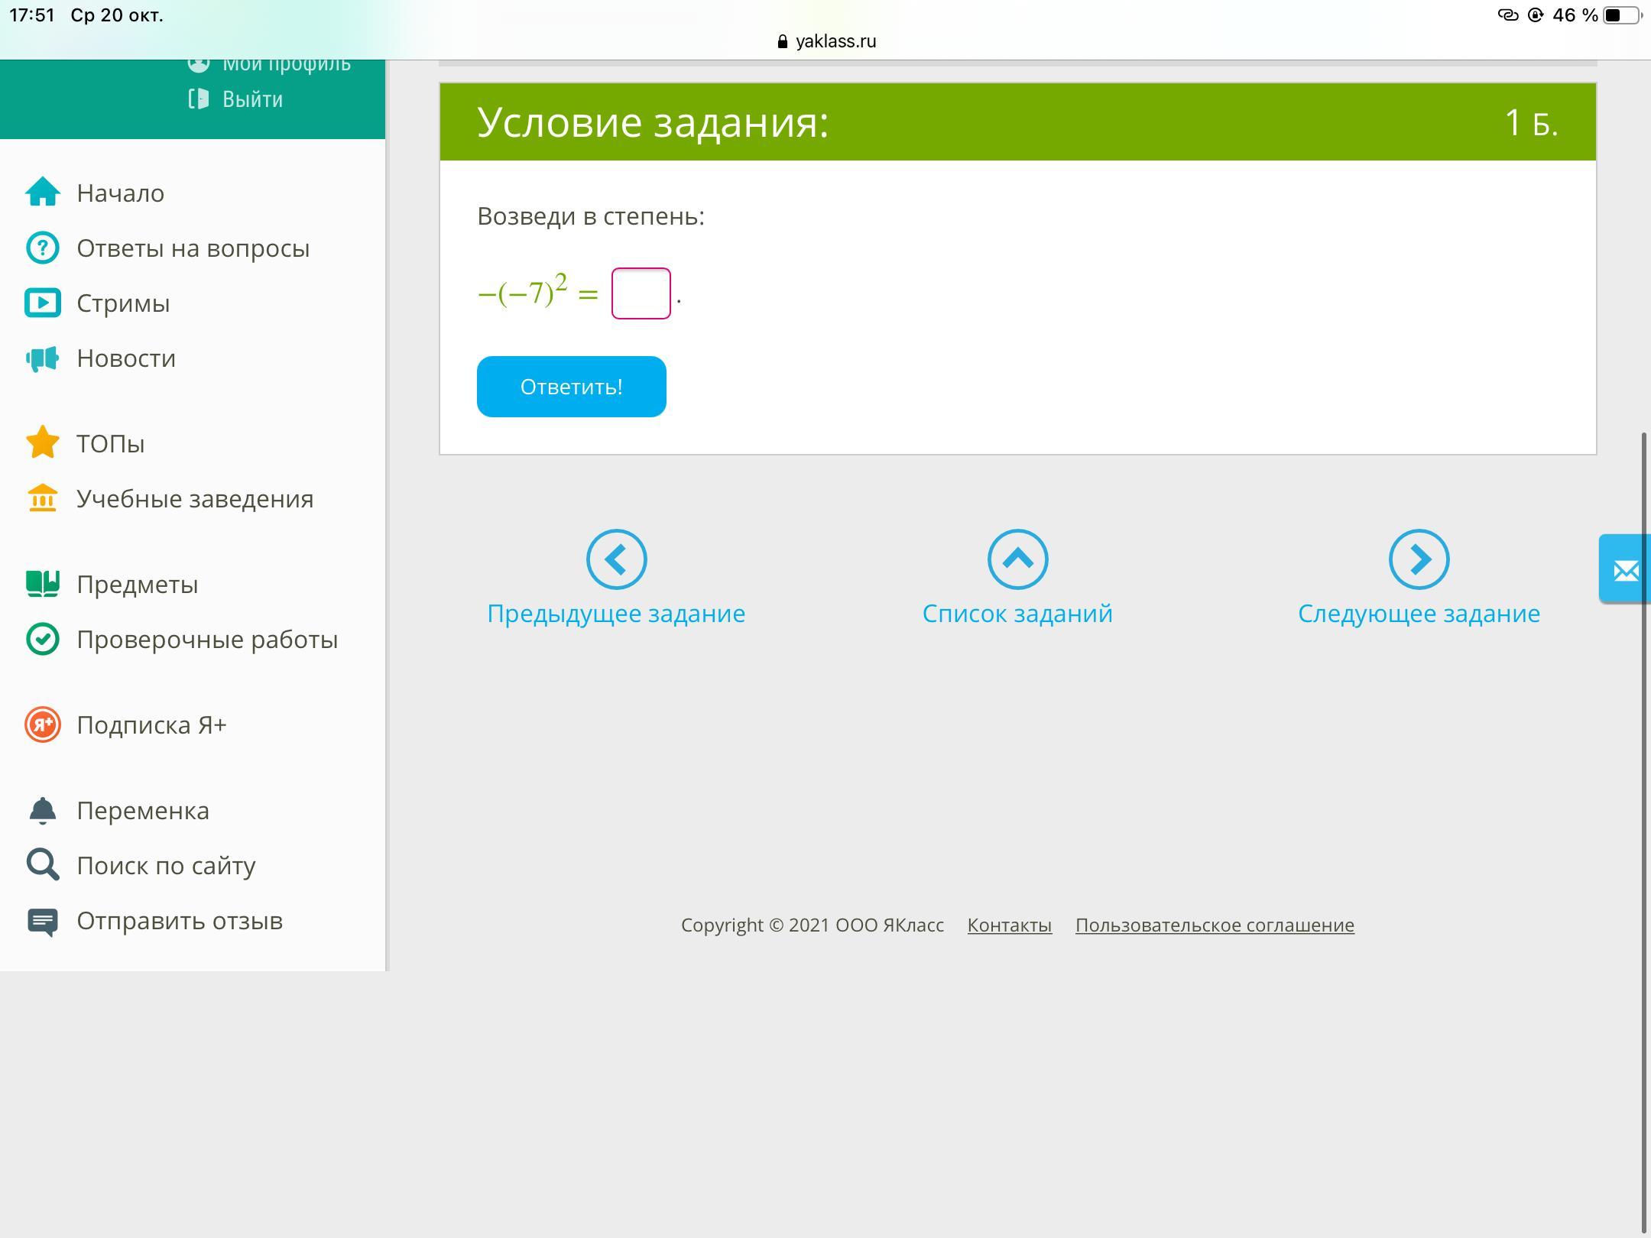Click the Учебные заведения building icon
Screen dimensions: 1651x1238
click(x=43, y=498)
